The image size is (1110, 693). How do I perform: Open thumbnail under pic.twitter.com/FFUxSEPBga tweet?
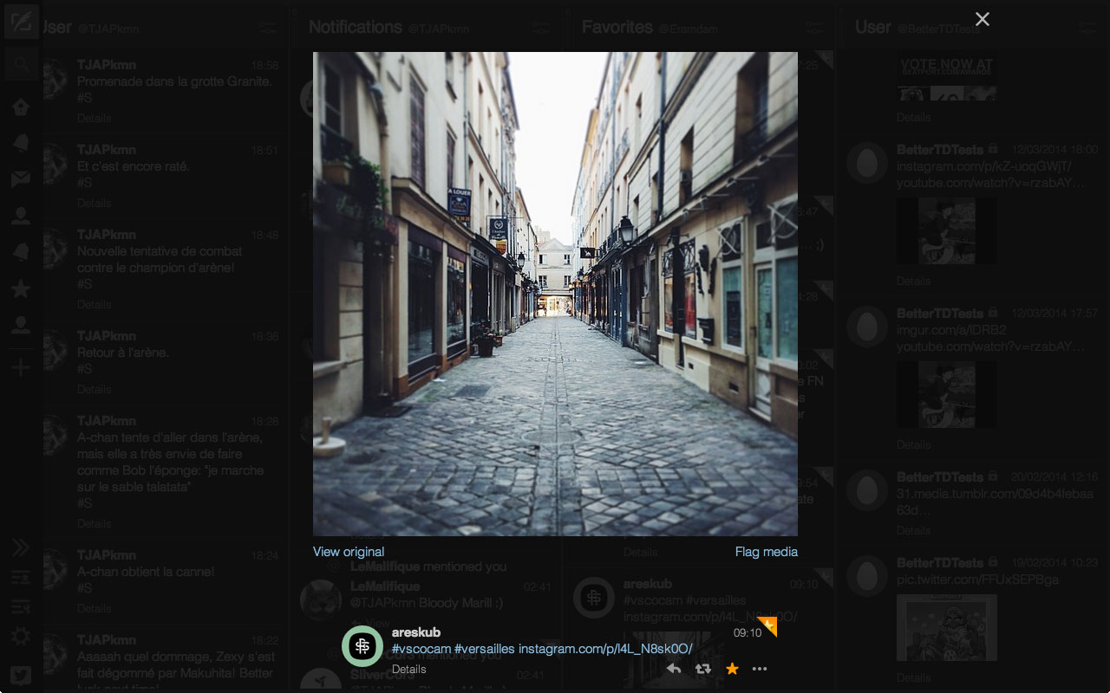tap(947, 627)
